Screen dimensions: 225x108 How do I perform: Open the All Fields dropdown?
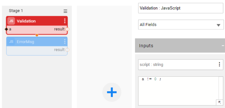click(218, 25)
